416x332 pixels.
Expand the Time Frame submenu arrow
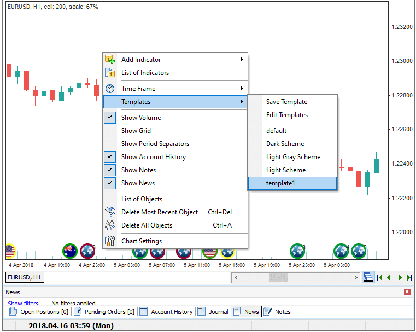[x=242, y=89]
